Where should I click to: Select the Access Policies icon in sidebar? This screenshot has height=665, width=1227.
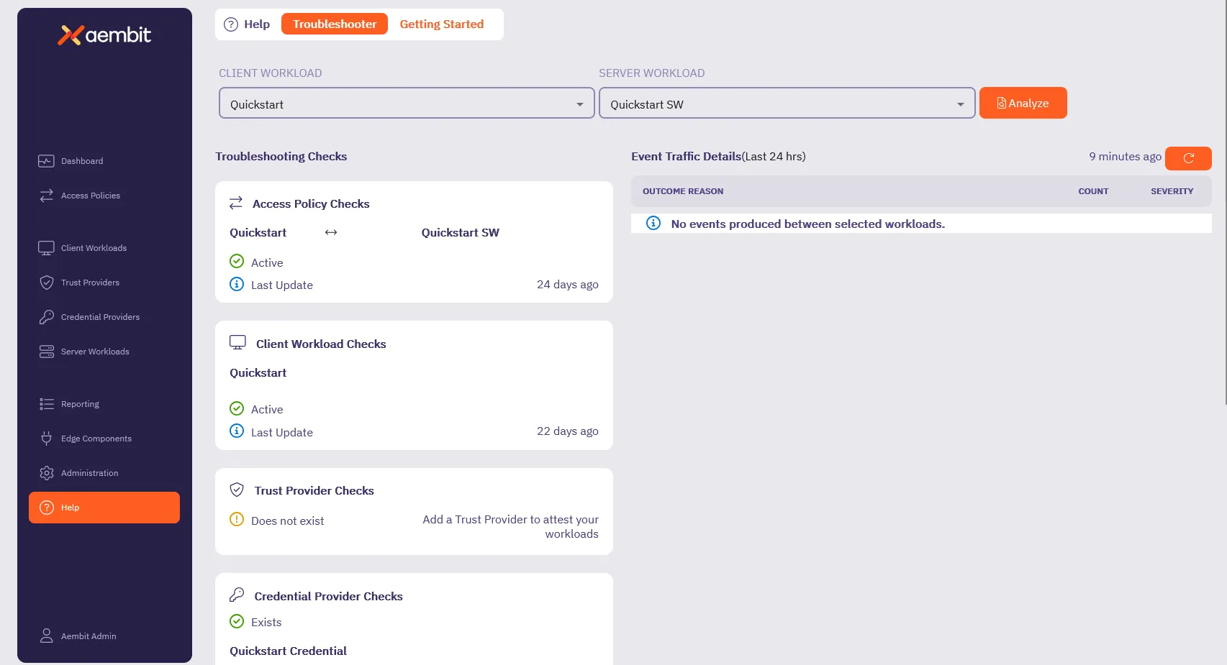tap(46, 195)
